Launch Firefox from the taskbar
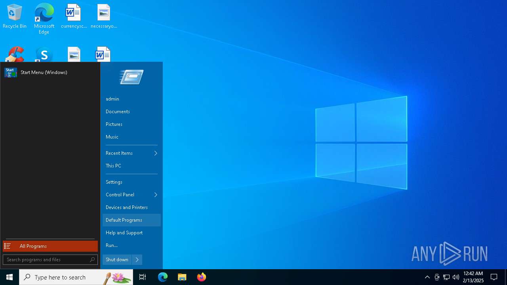The width and height of the screenshot is (507, 285). tap(202, 277)
